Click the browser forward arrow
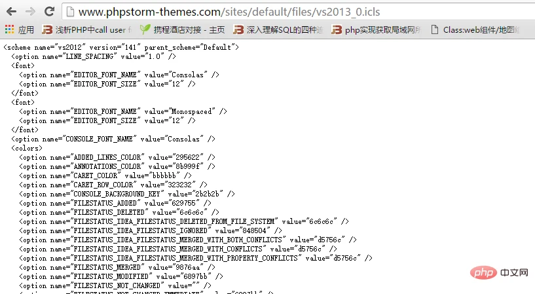The height and width of the screenshot is (294, 535). pyautogui.click(x=30, y=12)
